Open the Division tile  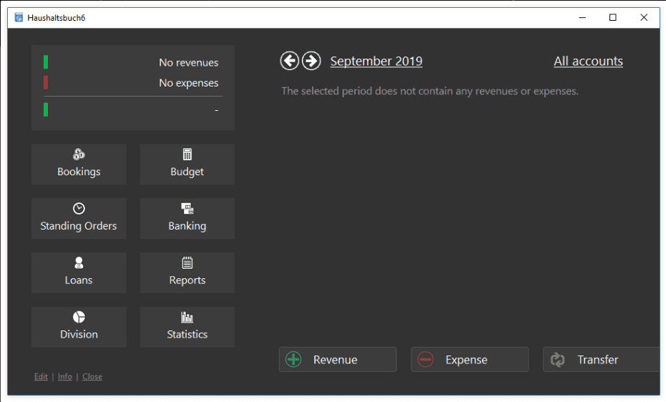tap(79, 328)
